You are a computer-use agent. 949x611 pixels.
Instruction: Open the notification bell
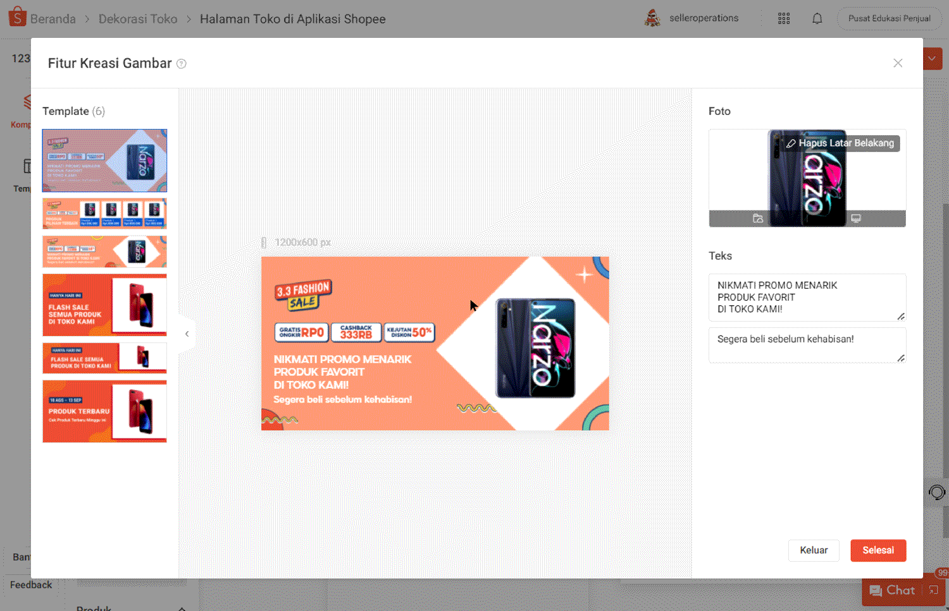point(817,18)
